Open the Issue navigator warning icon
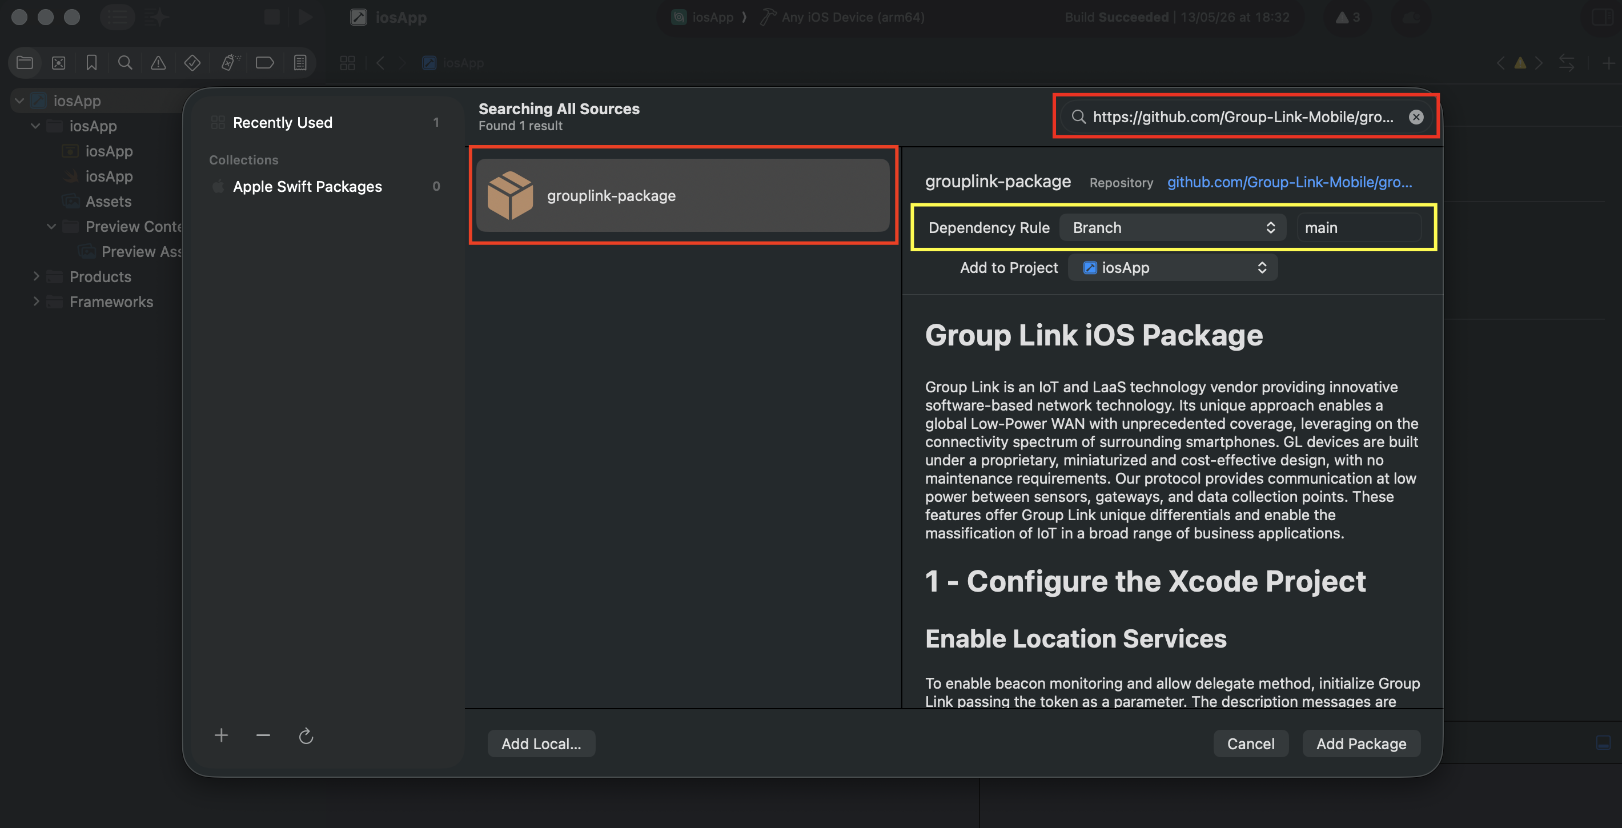Image resolution: width=1622 pixels, height=828 pixels. coord(158,63)
